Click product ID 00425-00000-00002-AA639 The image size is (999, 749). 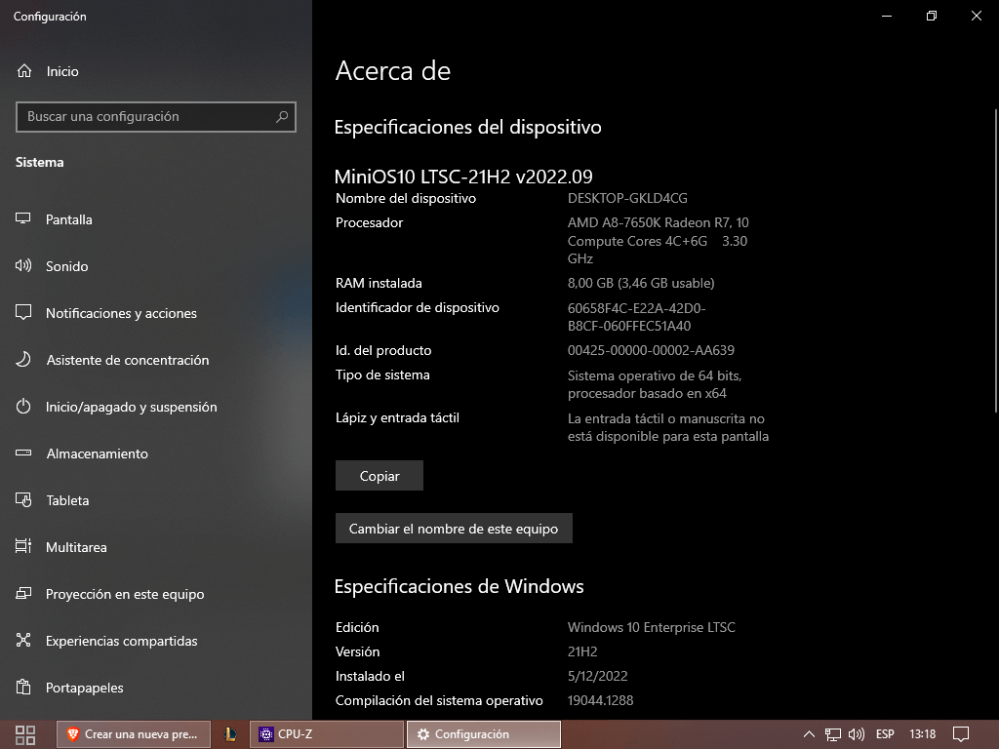(x=651, y=350)
